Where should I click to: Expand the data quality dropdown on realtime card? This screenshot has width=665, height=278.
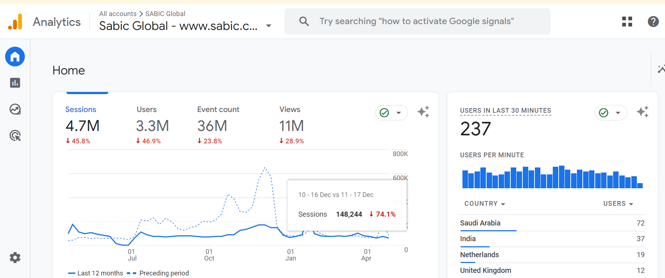(x=618, y=113)
